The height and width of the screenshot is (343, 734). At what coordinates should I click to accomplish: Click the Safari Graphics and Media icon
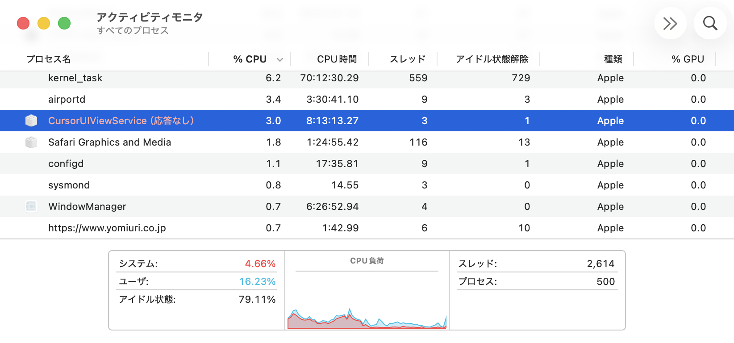(31, 142)
